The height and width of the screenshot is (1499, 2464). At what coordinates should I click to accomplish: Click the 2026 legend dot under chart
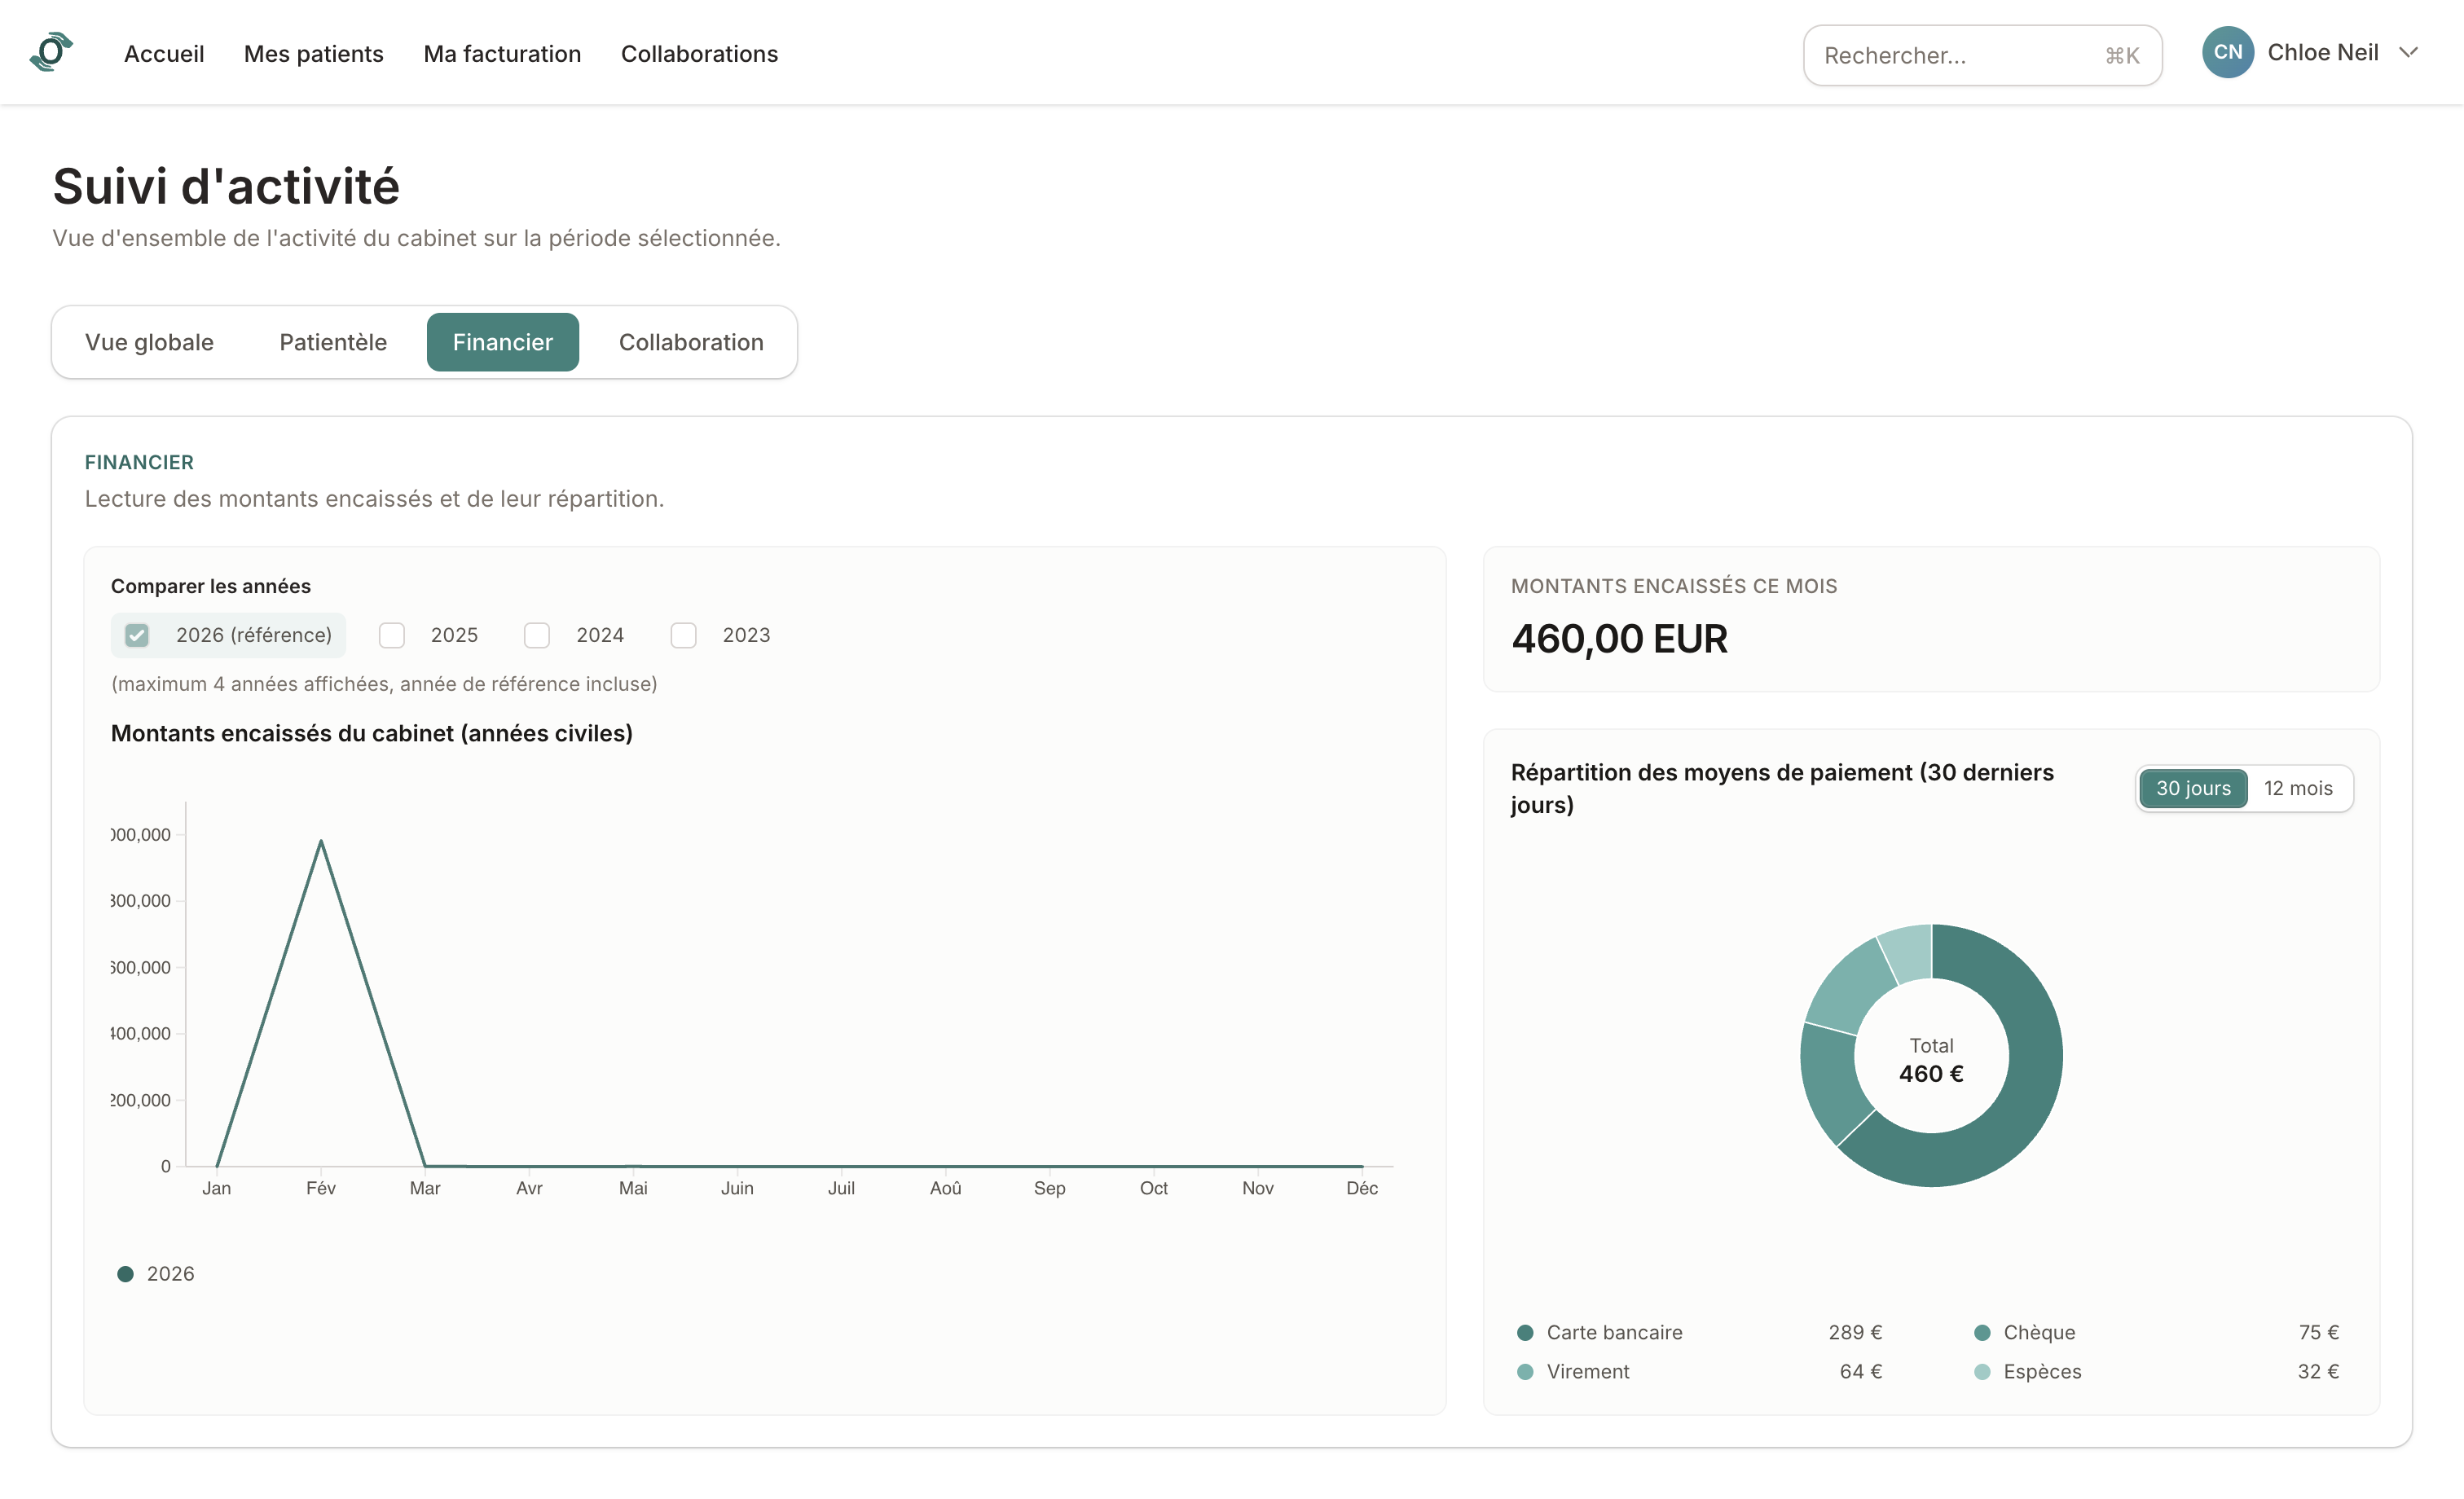coord(125,1273)
